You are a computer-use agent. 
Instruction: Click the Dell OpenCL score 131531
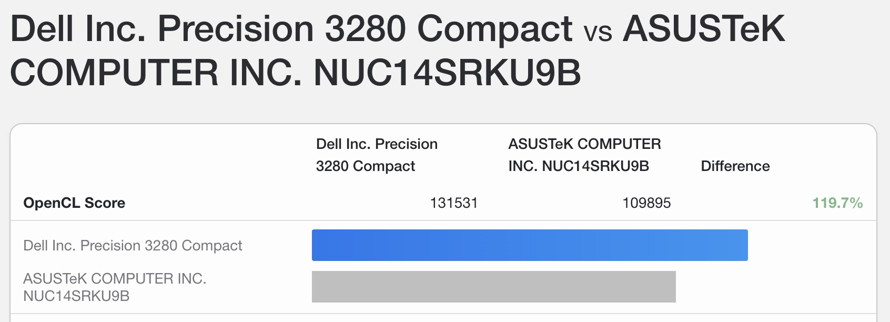tap(453, 203)
